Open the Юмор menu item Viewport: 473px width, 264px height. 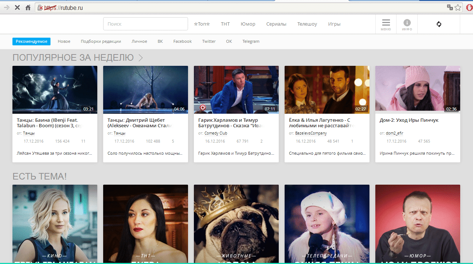coord(248,24)
